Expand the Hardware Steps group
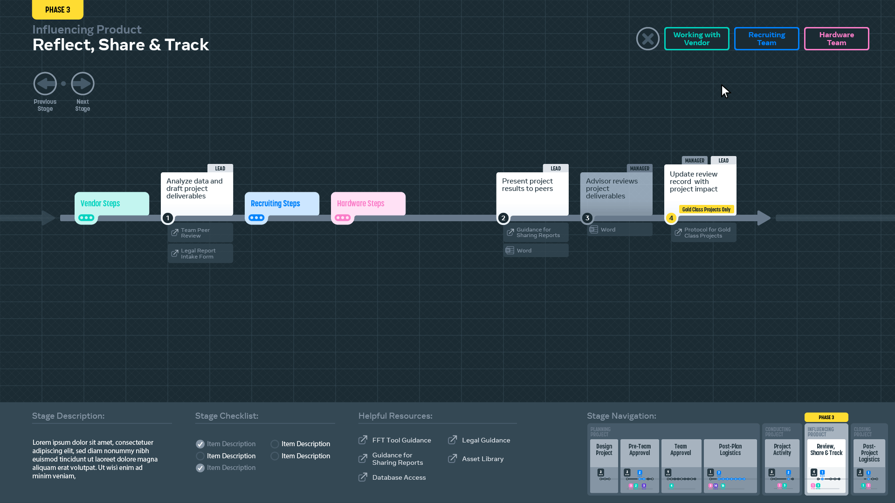The height and width of the screenshot is (503, 895). click(343, 218)
